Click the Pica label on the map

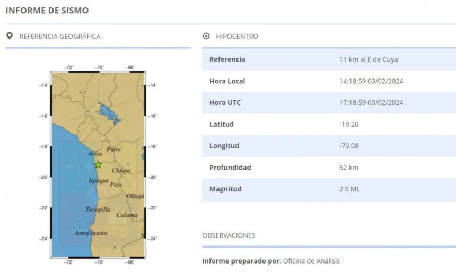tap(116, 184)
